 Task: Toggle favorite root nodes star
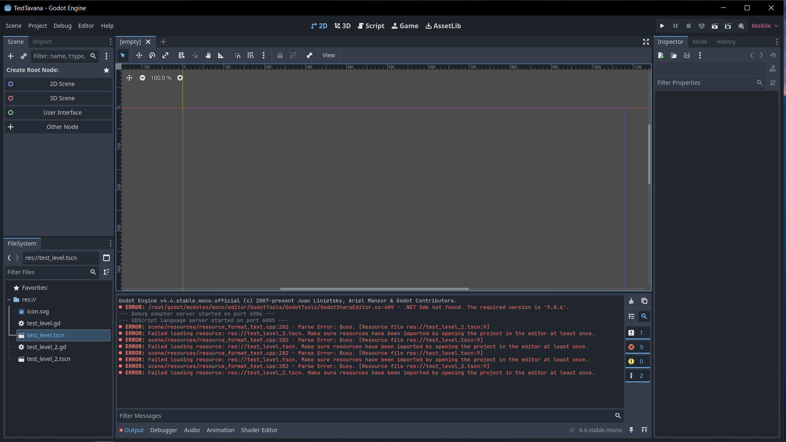[106, 70]
